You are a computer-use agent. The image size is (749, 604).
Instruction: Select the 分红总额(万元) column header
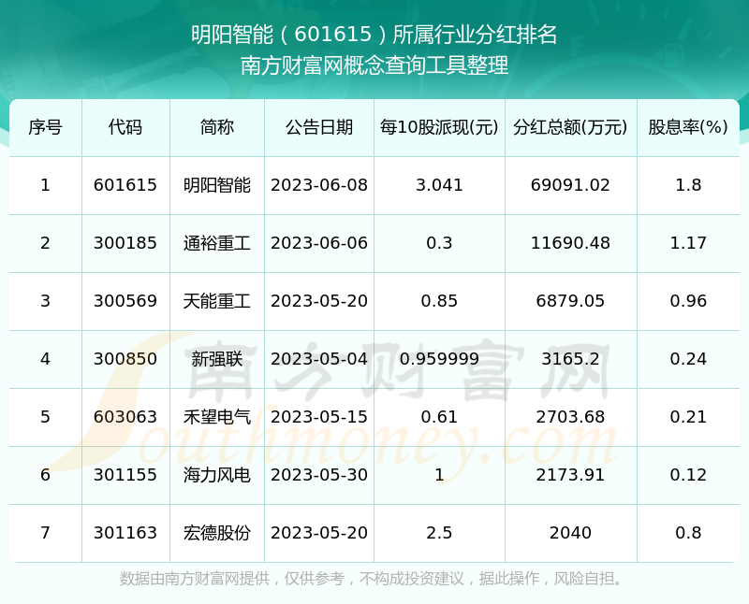570,127
